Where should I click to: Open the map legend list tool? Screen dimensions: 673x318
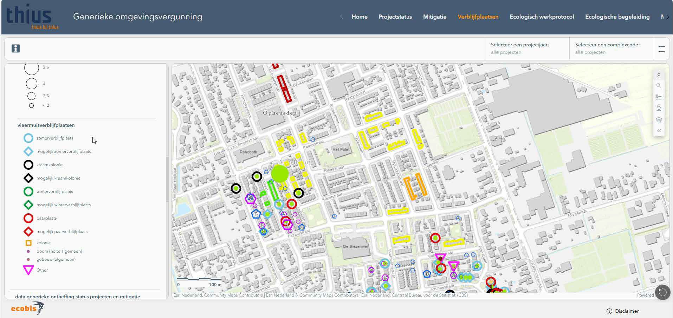659,97
